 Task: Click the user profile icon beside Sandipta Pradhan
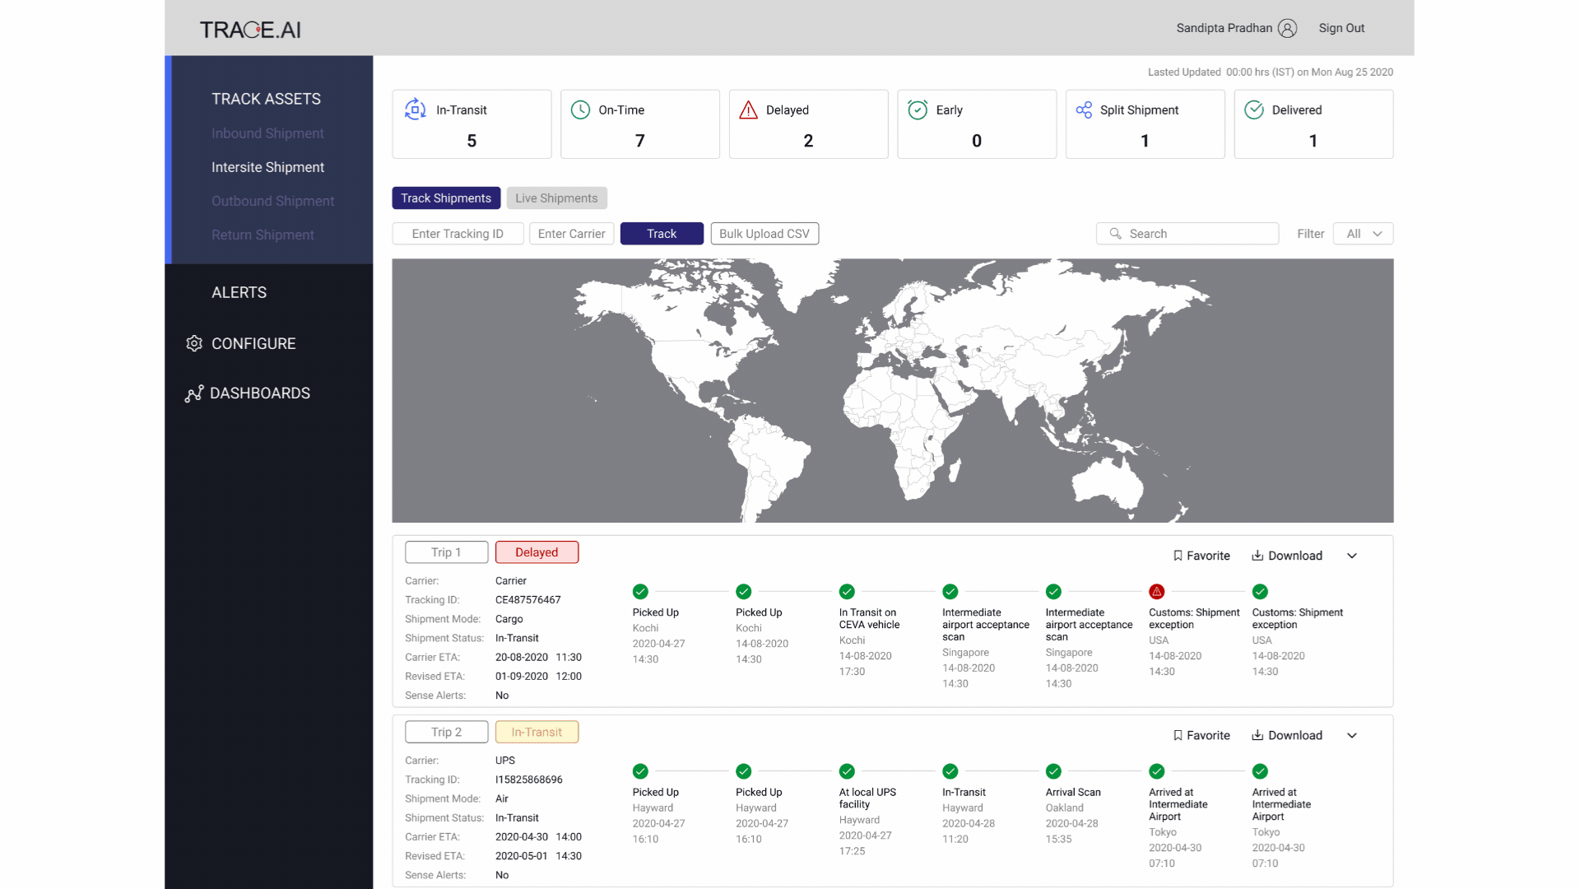click(1288, 28)
